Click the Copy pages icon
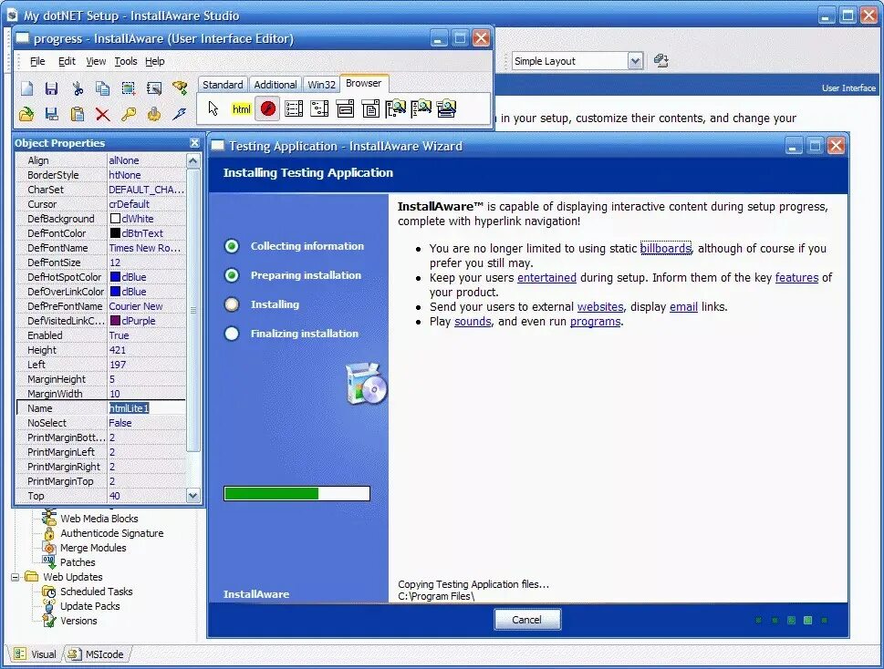This screenshot has height=669, width=884. tap(102, 88)
